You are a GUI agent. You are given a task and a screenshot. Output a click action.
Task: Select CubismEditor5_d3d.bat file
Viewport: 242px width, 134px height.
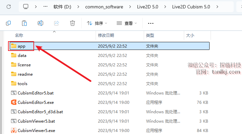point(40,112)
